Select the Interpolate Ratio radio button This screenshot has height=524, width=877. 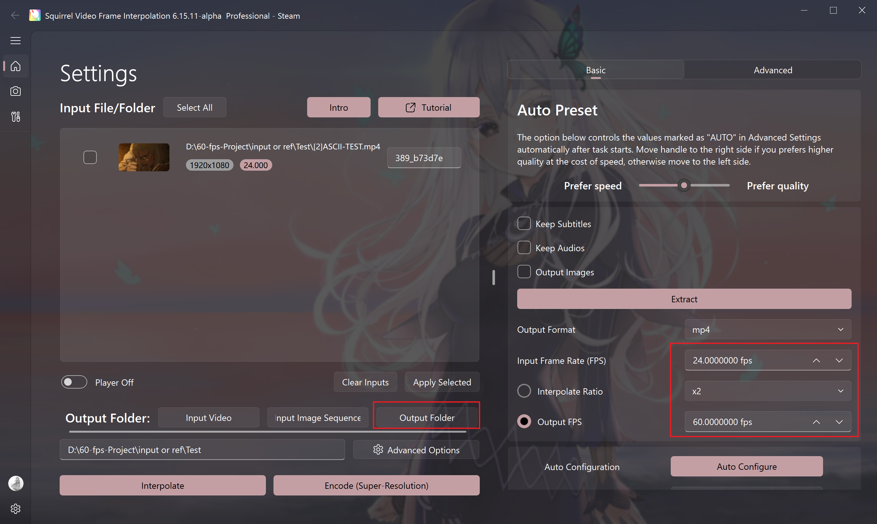[524, 391]
